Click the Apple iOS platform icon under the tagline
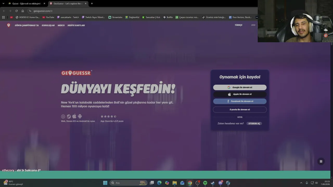333x187 pixels. 74,116
